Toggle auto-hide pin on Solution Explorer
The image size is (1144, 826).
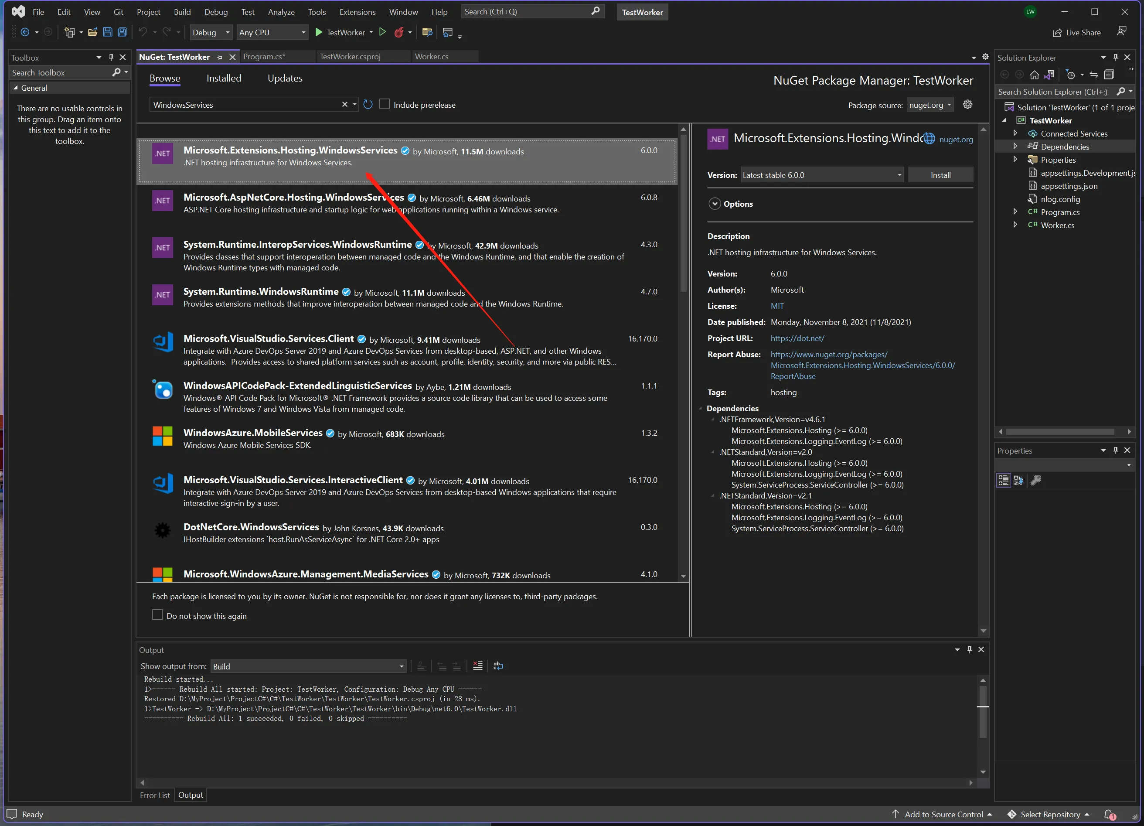coord(1115,57)
